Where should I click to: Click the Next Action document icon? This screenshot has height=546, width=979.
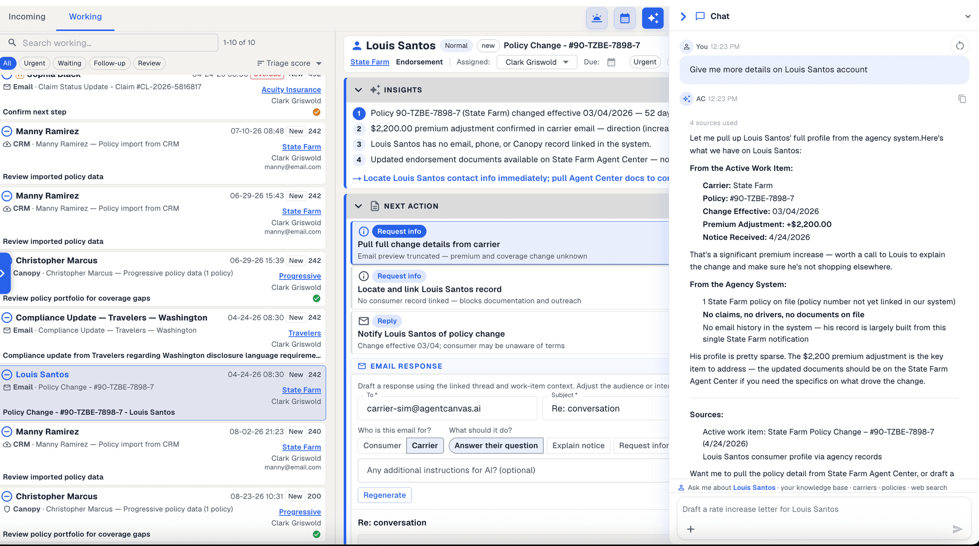(375, 206)
